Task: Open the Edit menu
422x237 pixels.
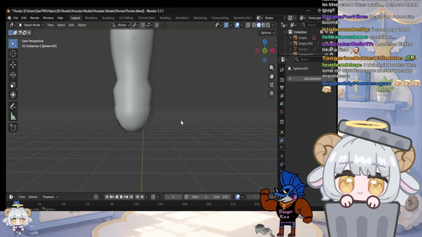Action: point(24,18)
